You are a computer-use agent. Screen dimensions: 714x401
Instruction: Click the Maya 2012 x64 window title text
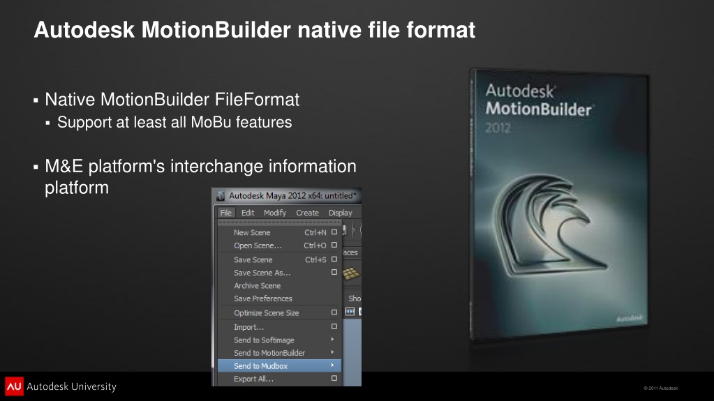point(292,196)
